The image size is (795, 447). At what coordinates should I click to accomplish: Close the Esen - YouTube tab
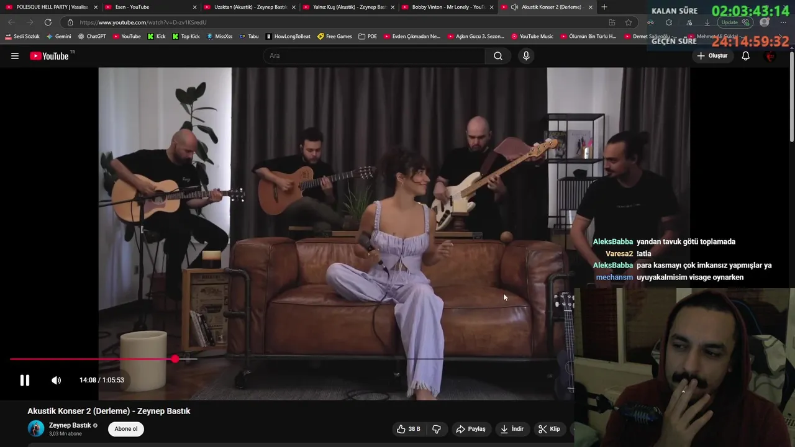pos(195,7)
